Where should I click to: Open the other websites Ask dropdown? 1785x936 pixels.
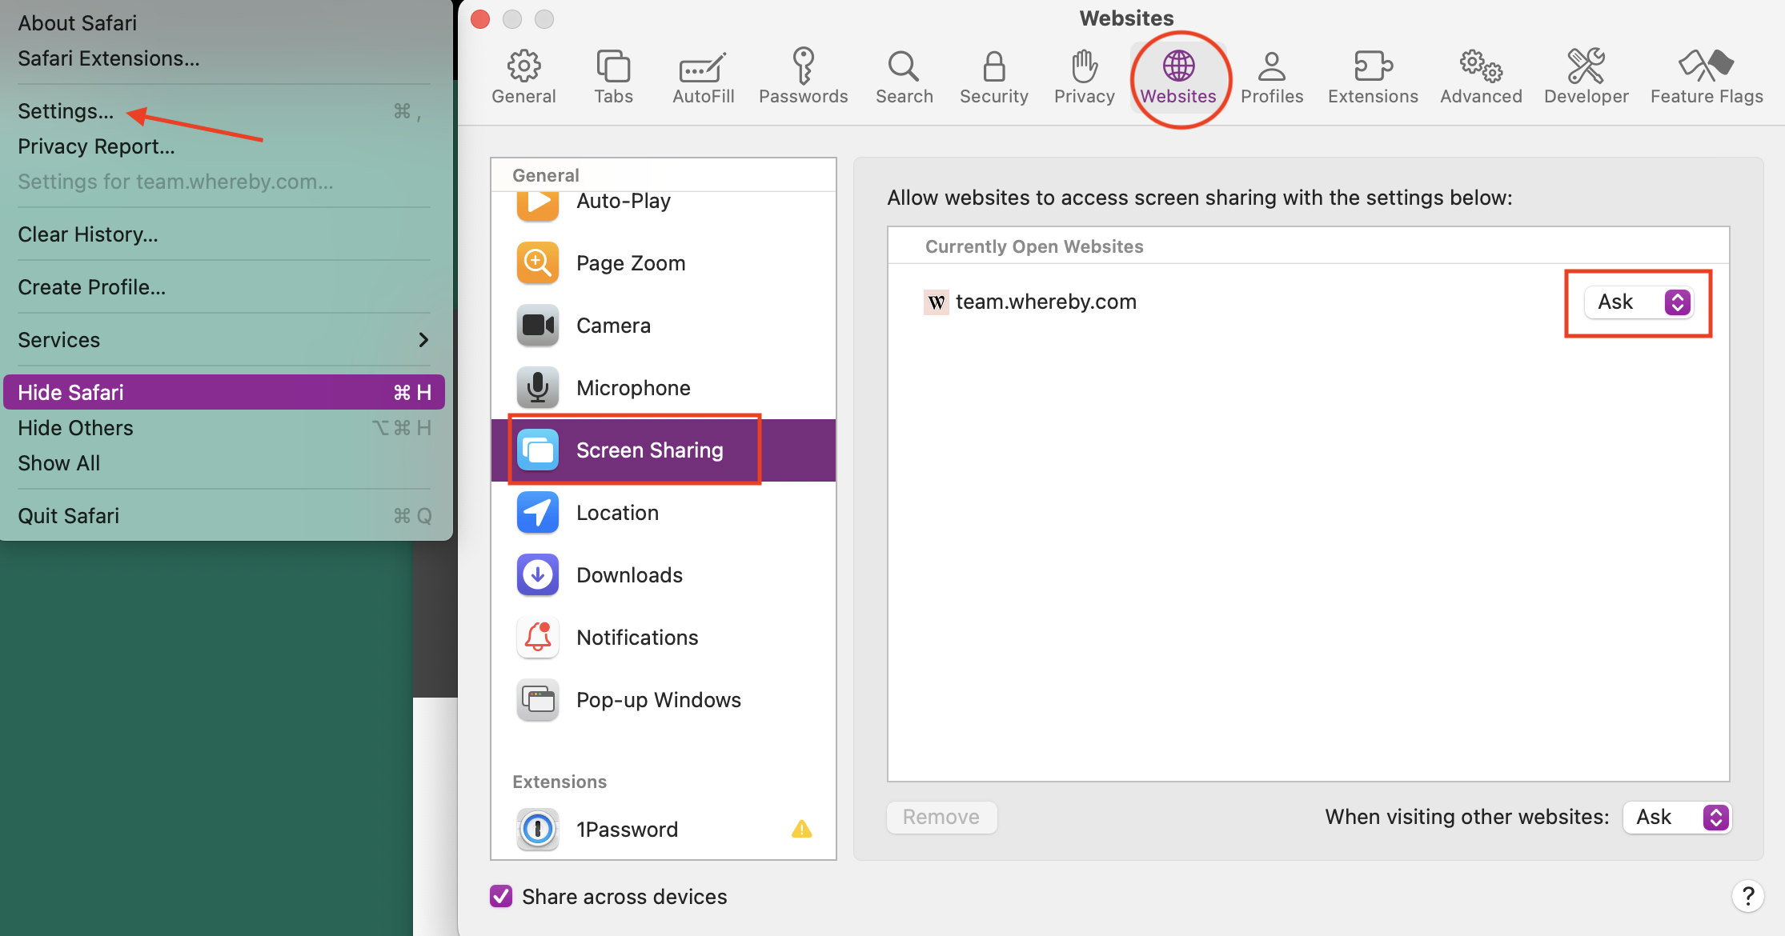click(1678, 817)
